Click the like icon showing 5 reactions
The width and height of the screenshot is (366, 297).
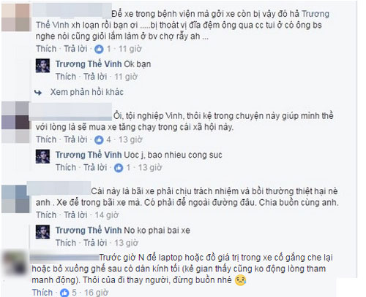64,293
